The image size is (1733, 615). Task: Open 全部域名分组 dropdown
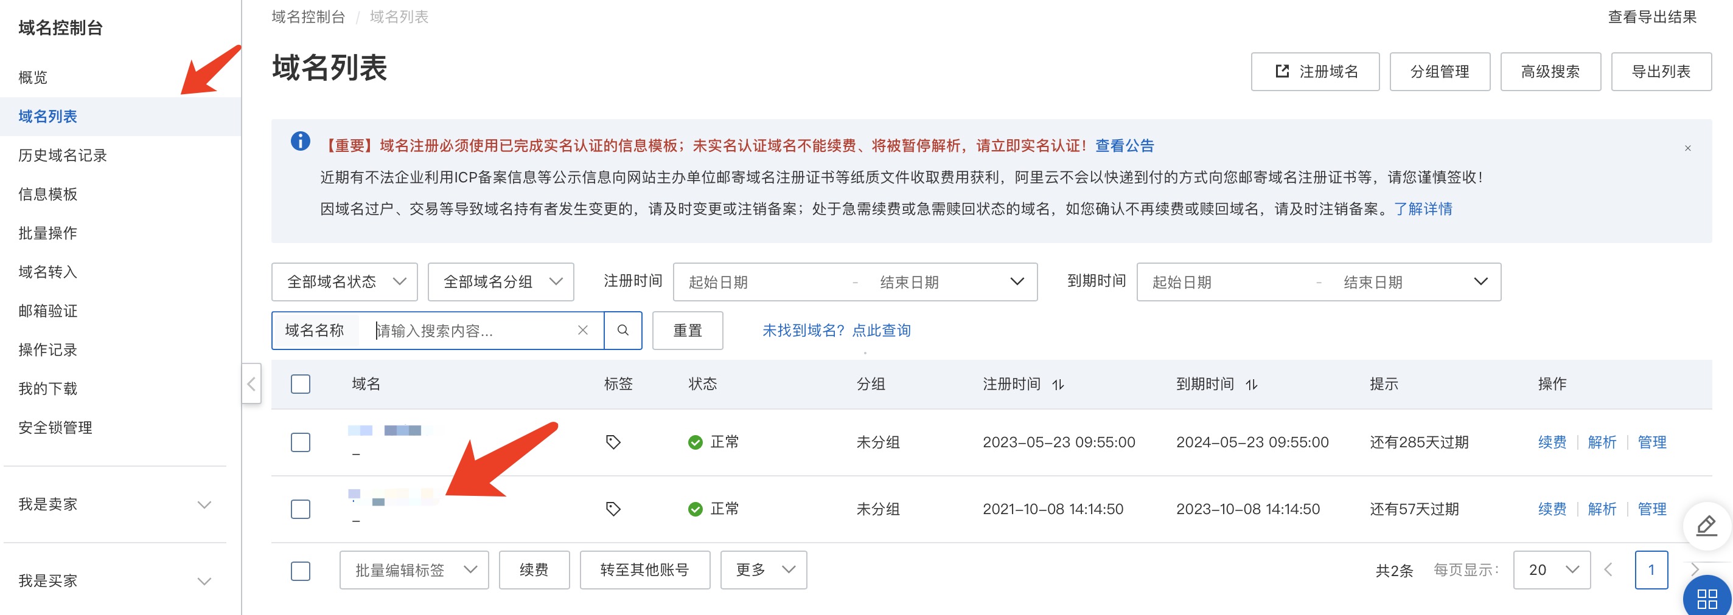click(x=501, y=281)
